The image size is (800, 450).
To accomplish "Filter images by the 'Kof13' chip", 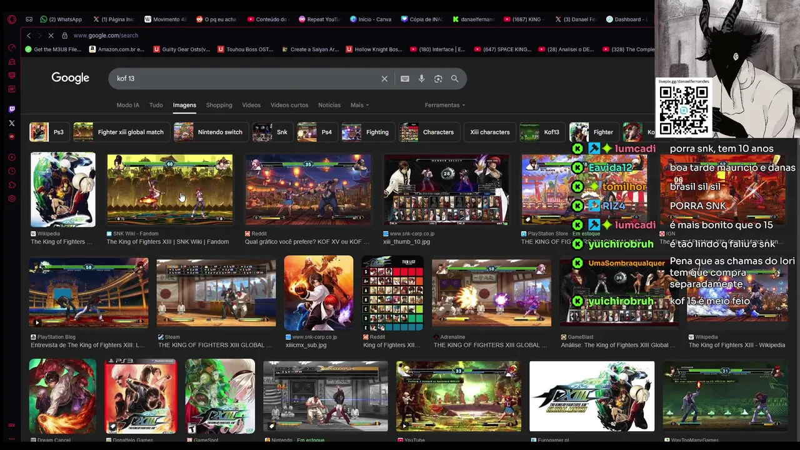I will pos(541,132).
